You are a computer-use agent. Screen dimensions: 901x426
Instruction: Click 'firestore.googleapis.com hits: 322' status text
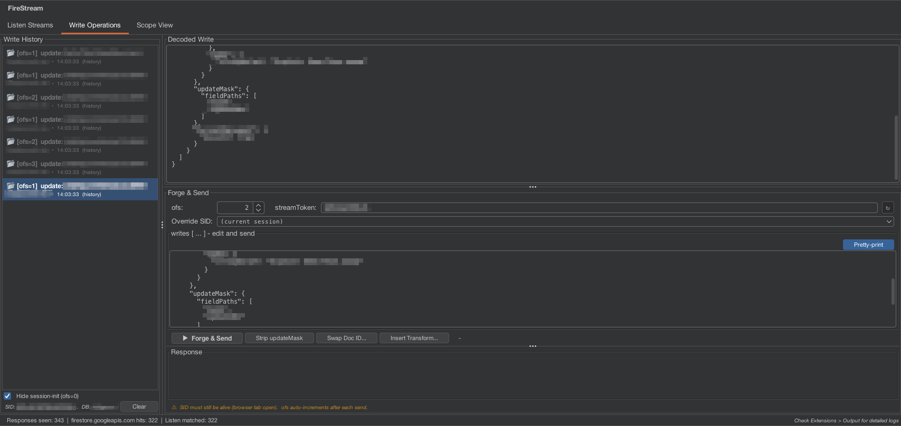(x=115, y=420)
